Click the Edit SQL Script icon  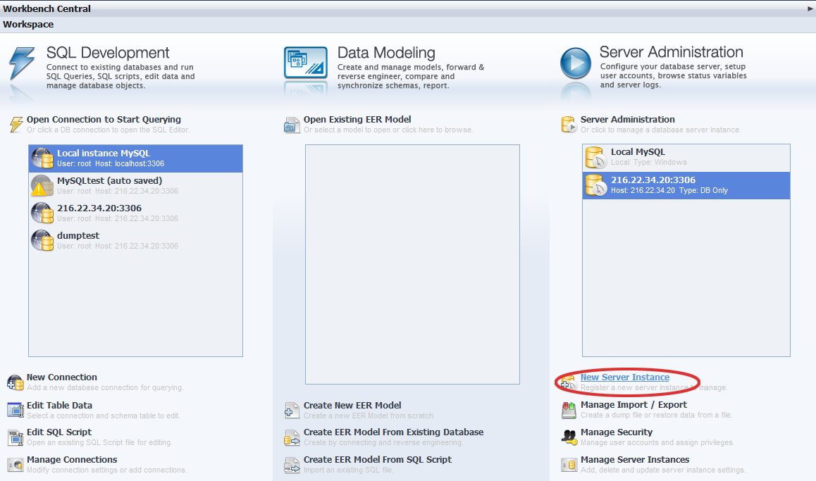(x=16, y=437)
